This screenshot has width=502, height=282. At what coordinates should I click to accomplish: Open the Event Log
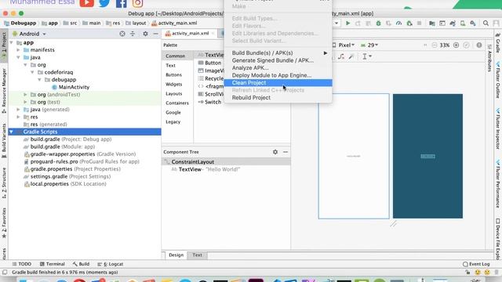coord(476,264)
